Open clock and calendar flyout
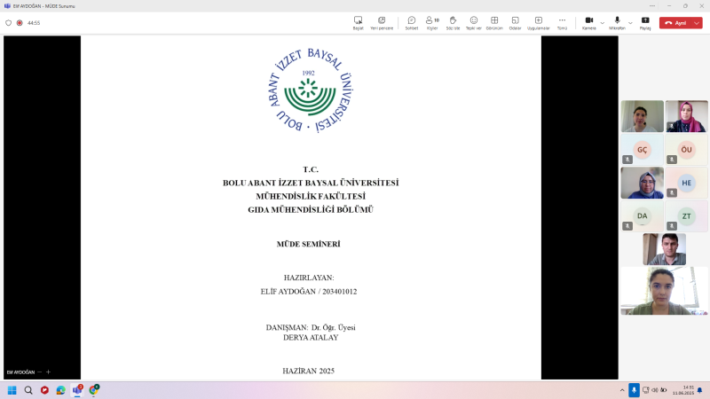 683,390
